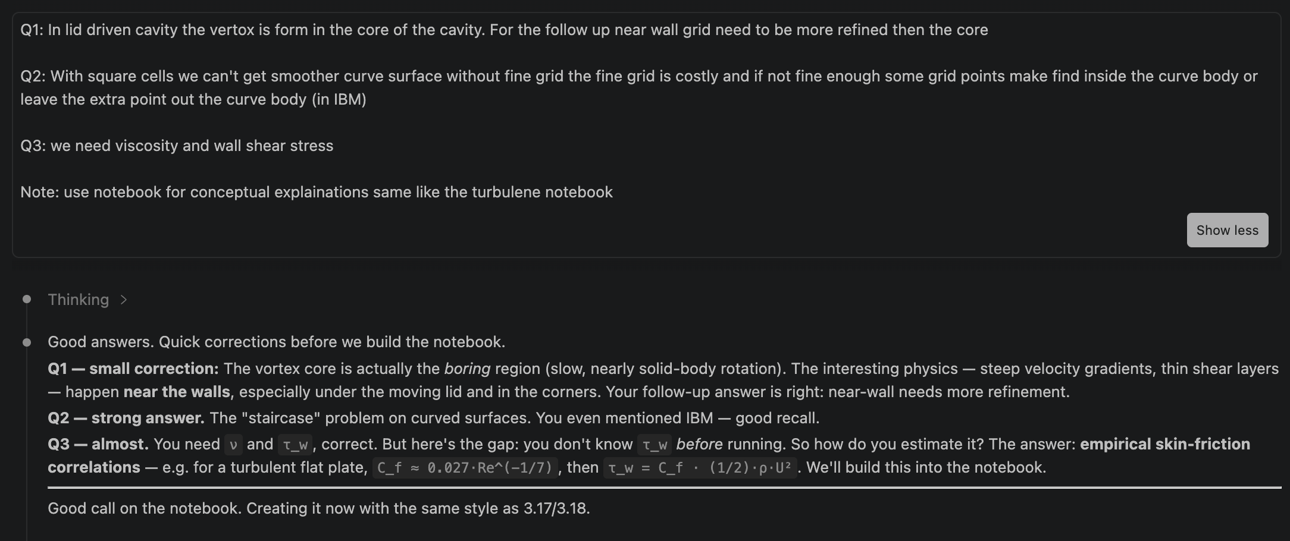
Task: Click the user's Q1 lid driven cavity line
Action: click(x=504, y=30)
